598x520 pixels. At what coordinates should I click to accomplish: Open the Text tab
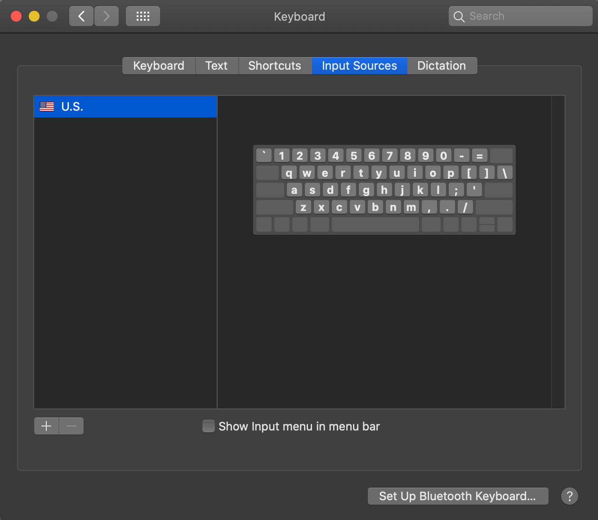coord(217,66)
